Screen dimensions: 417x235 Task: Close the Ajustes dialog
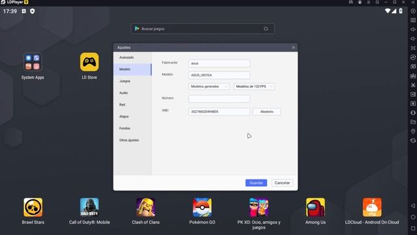click(293, 48)
